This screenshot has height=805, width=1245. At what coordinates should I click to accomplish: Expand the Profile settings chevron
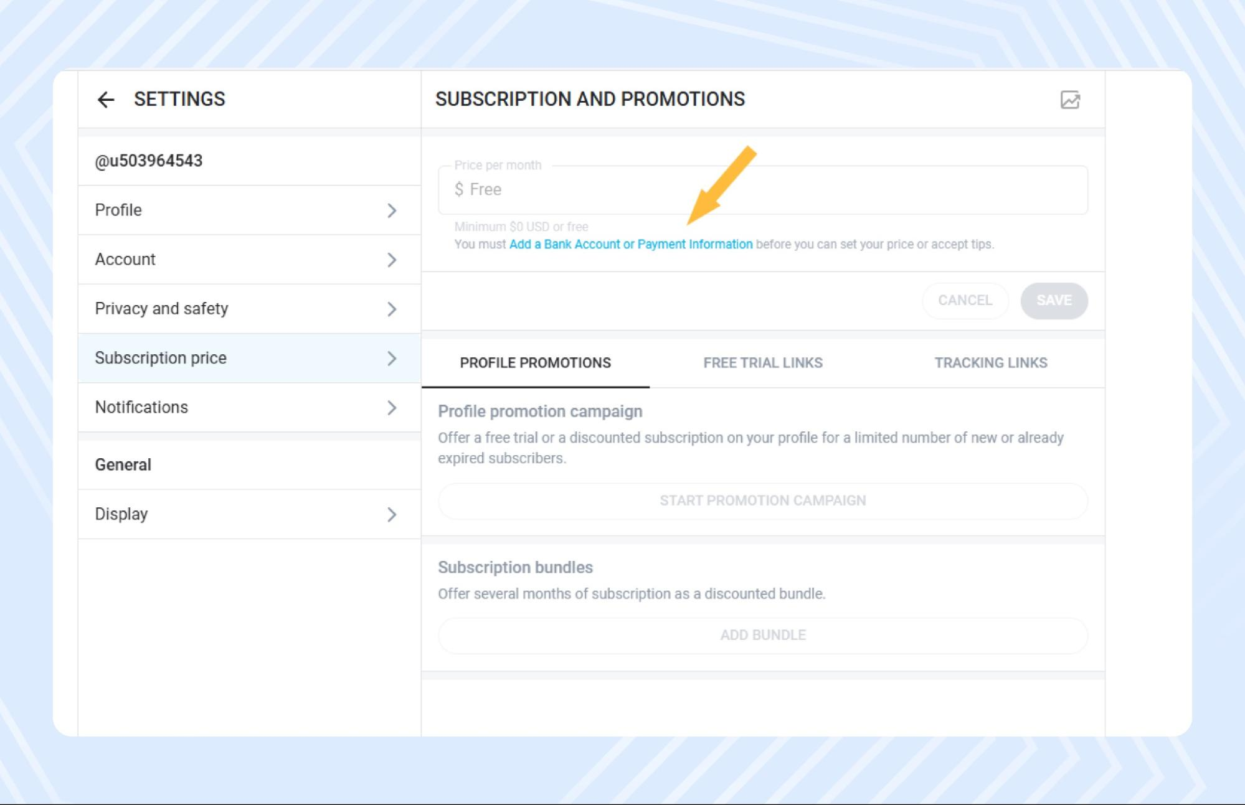click(391, 210)
